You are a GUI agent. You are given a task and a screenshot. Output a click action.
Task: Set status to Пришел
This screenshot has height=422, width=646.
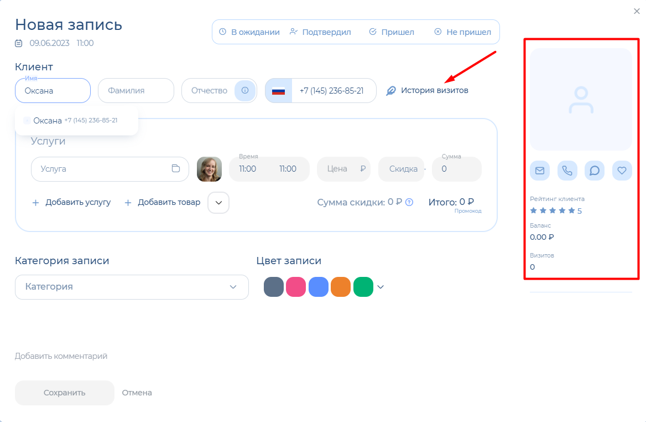(392, 32)
